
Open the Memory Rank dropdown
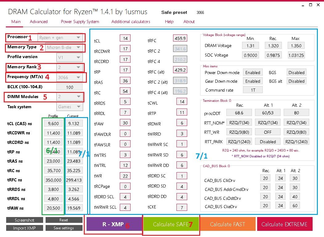coord(69,67)
